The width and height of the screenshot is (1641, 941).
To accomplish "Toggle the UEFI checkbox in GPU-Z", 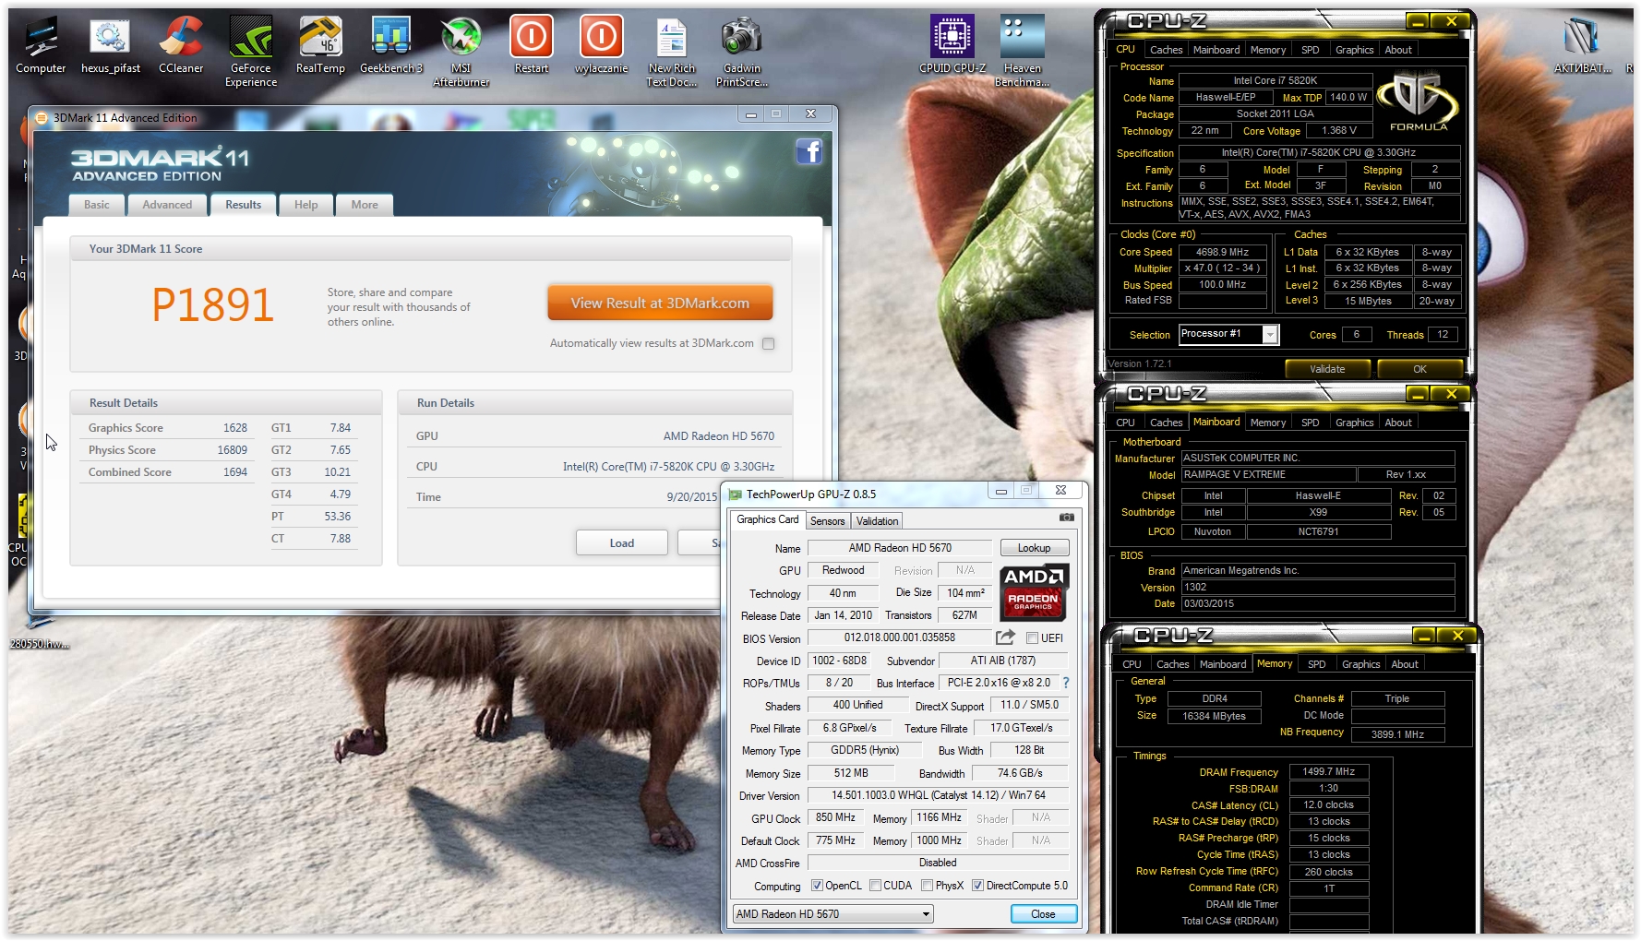I will (x=1032, y=638).
